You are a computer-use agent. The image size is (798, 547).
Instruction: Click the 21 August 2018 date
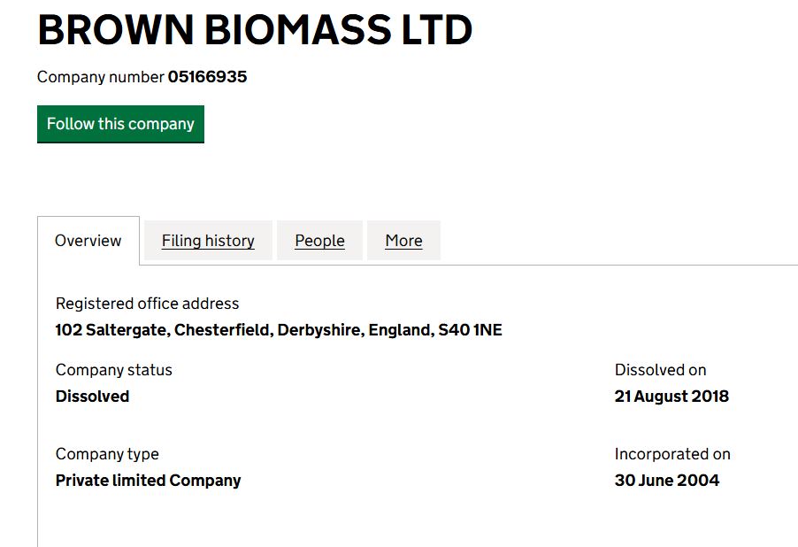coord(671,397)
